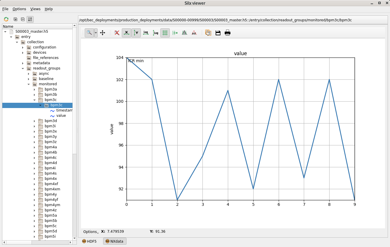Expand the metadata group
This screenshot has width=390, height=247.
23,63
